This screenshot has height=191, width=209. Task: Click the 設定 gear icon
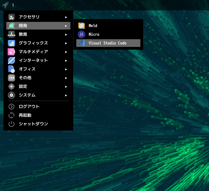tap(11, 86)
